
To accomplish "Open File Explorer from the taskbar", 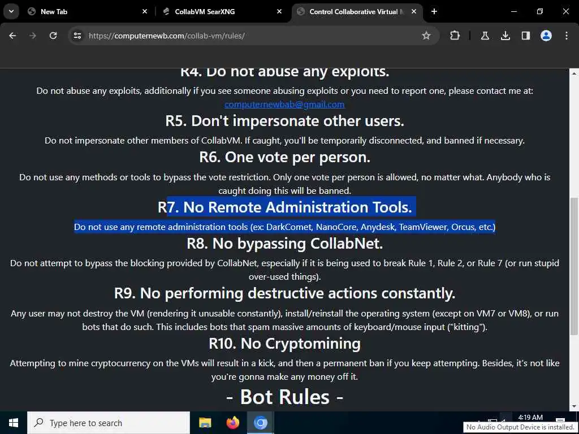I will pos(205,423).
